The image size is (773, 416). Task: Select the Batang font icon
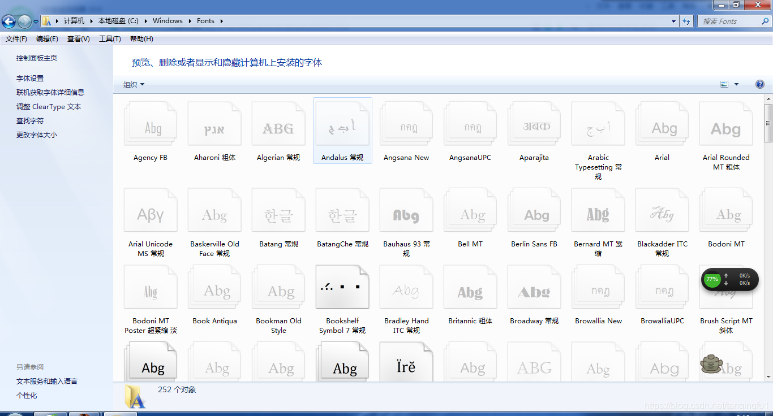(278, 211)
